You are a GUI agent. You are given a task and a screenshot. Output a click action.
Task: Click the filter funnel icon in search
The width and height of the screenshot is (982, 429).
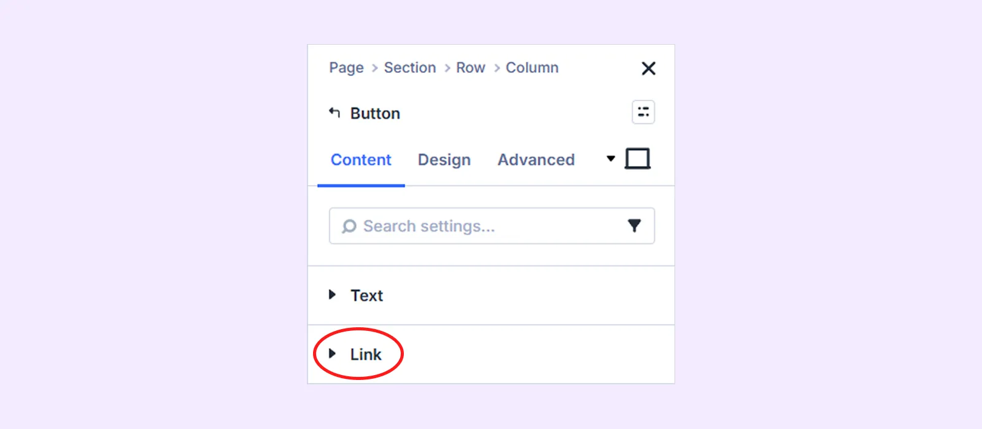[x=634, y=226]
